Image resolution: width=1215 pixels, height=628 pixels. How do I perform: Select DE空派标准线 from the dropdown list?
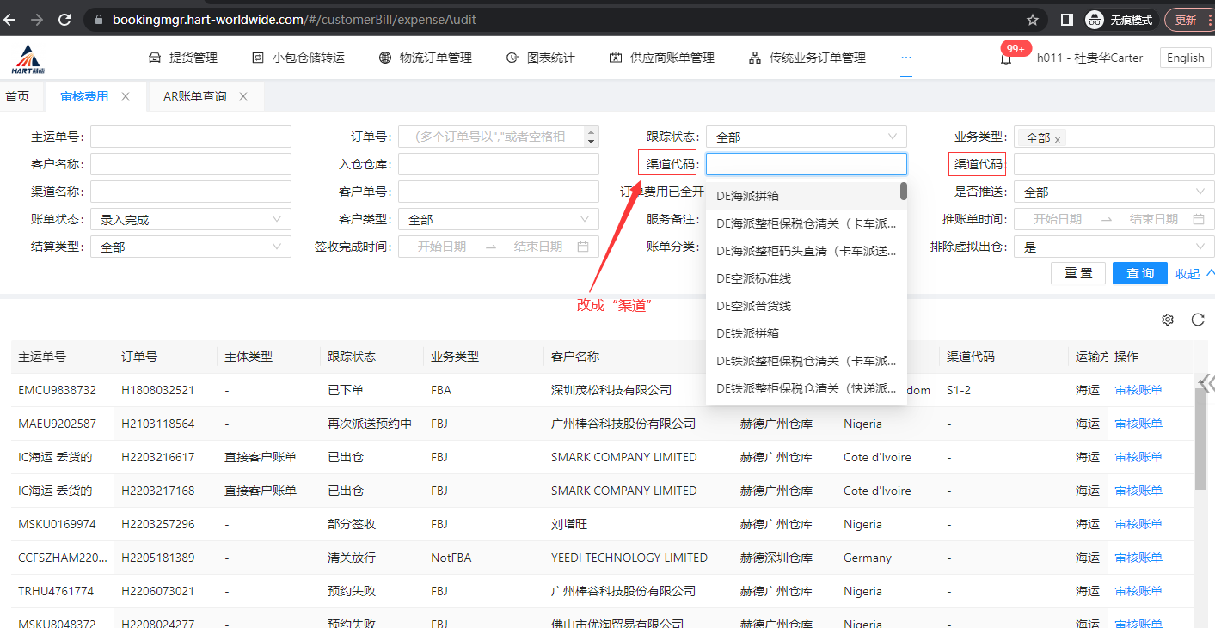pyautogui.click(x=753, y=278)
